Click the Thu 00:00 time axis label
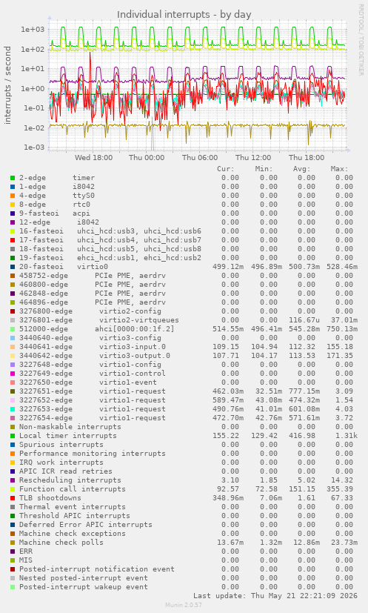This screenshot has width=368, height=613. (x=147, y=158)
